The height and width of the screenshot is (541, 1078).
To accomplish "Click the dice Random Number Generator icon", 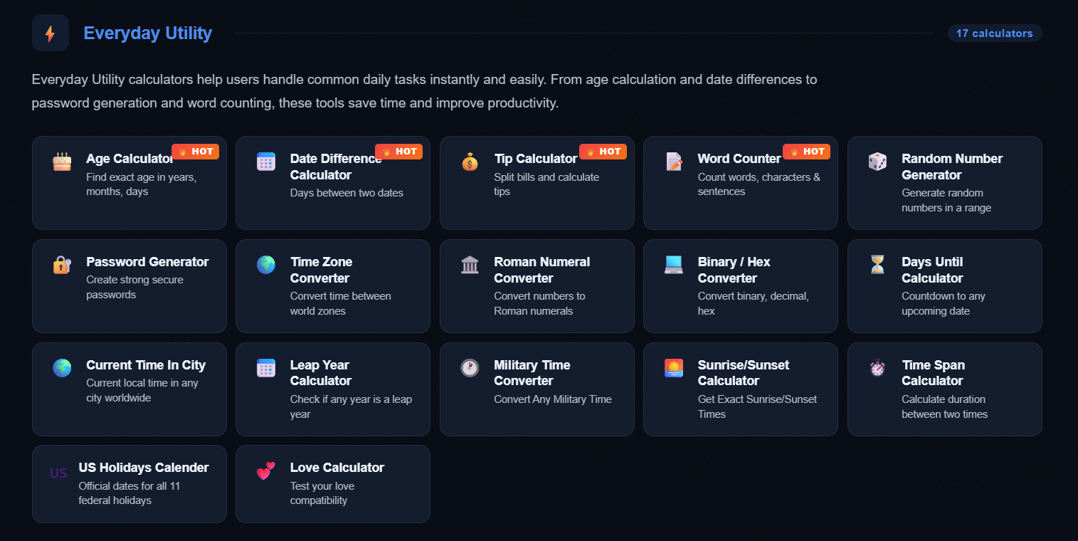I will [x=877, y=162].
